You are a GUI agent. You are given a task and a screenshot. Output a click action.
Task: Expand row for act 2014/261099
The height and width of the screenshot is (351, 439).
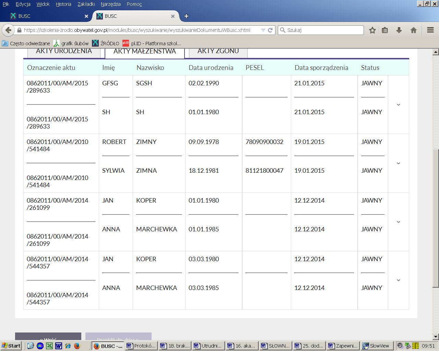pyautogui.click(x=399, y=222)
